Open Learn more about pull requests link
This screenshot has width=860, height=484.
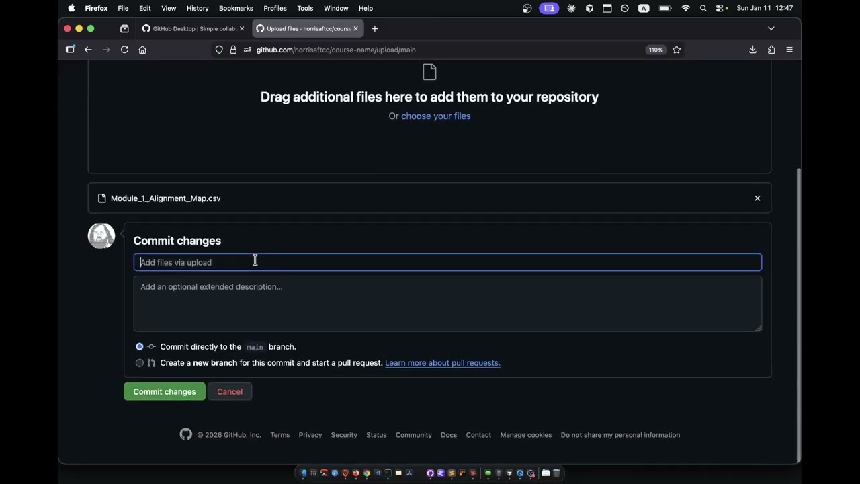(x=443, y=363)
